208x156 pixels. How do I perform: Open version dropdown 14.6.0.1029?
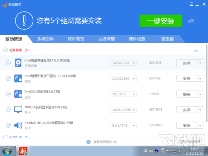(123, 63)
